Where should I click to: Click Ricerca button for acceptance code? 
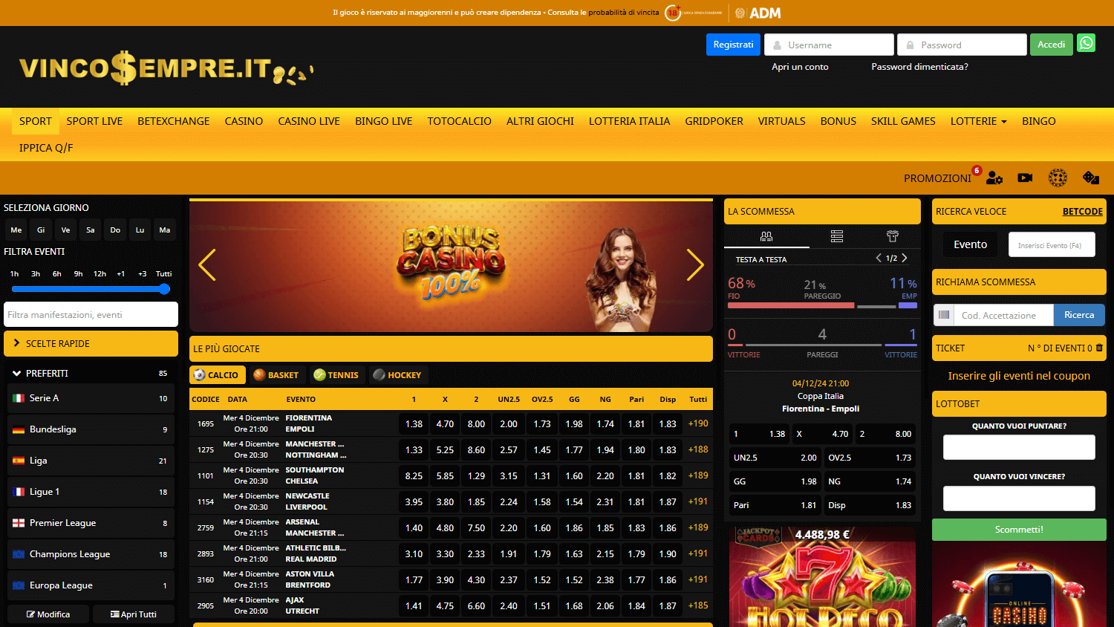tap(1079, 315)
